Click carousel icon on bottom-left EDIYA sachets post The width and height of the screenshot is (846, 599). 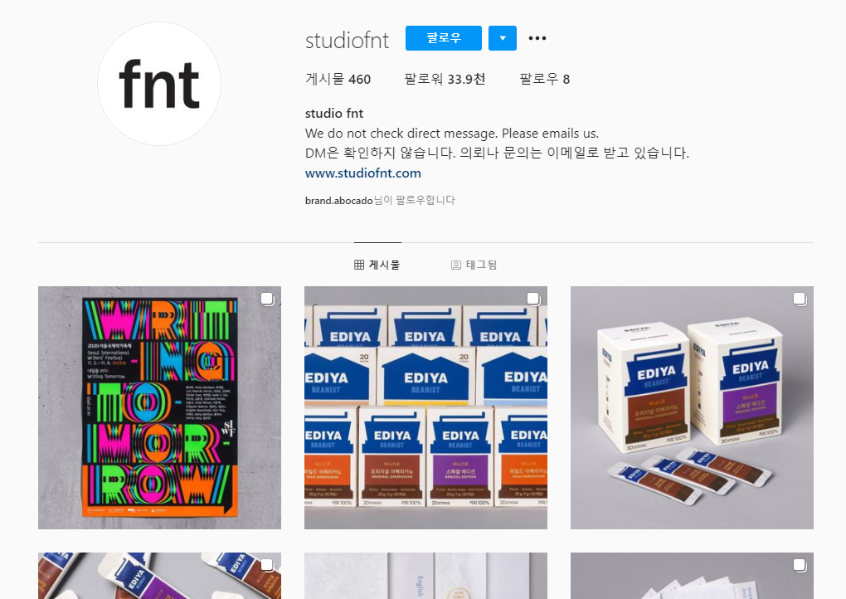(x=267, y=564)
